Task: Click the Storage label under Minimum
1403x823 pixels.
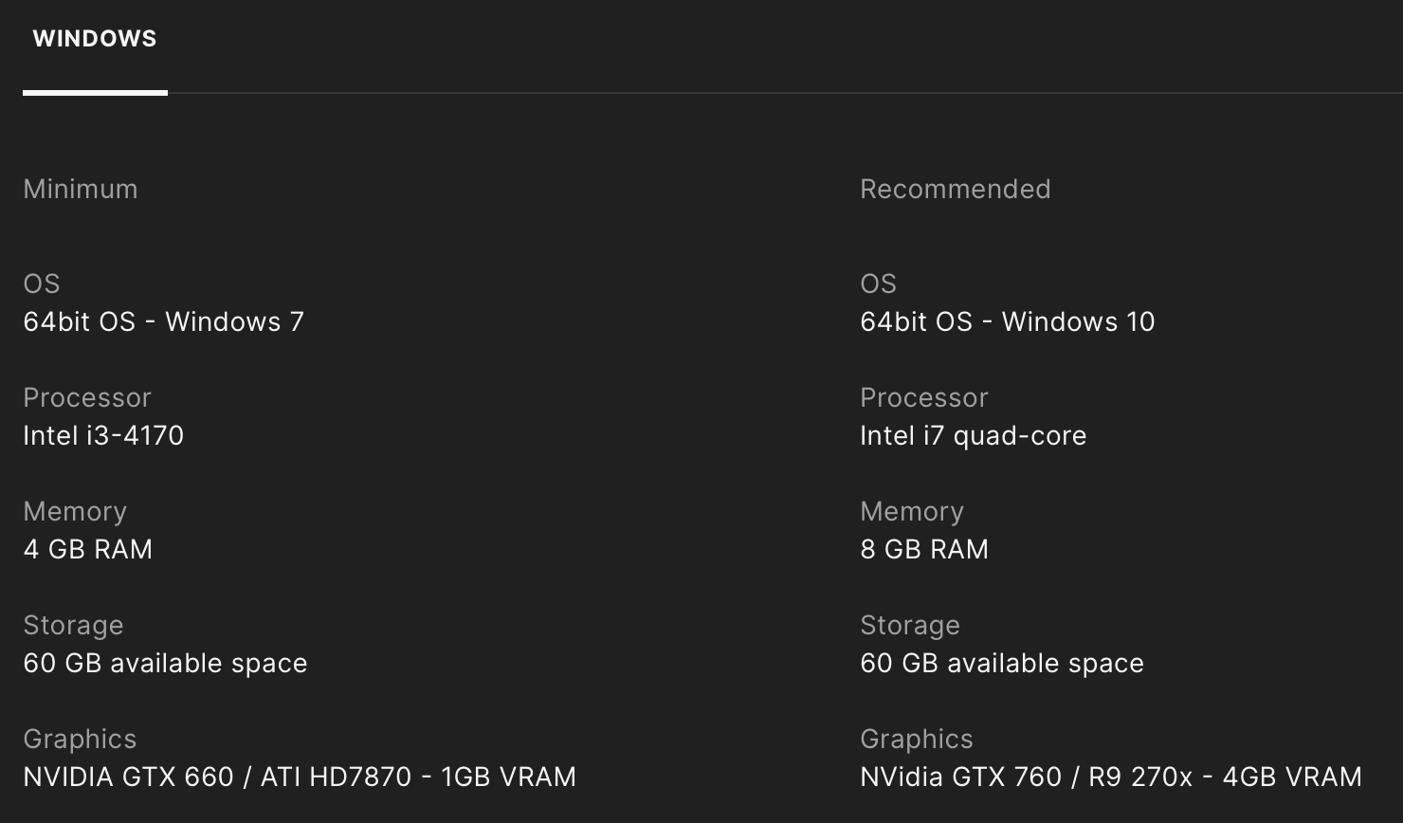Action: click(x=73, y=625)
